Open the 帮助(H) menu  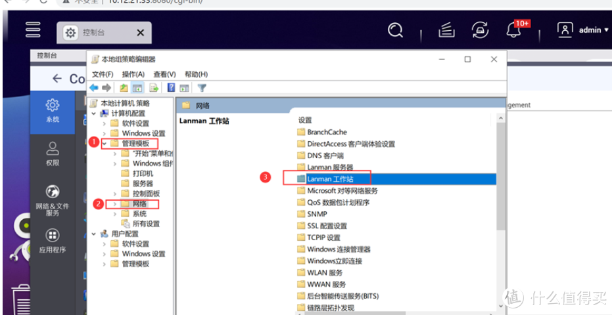(196, 74)
